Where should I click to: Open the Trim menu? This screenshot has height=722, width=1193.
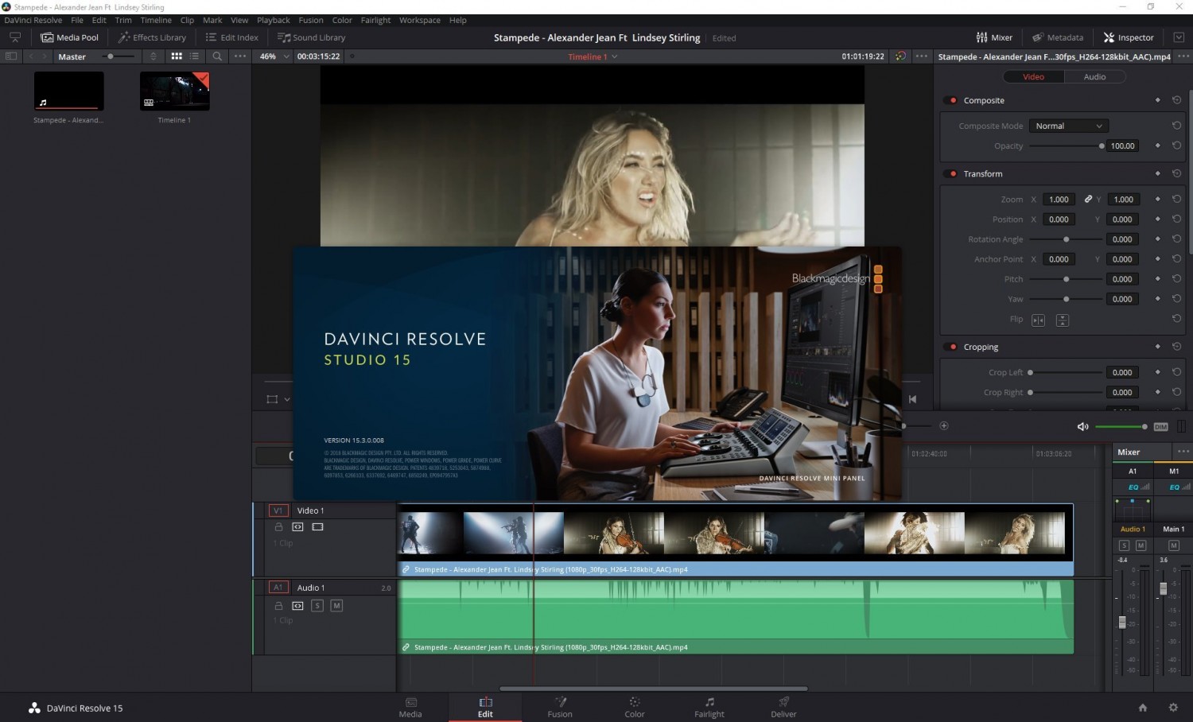pos(123,20)
